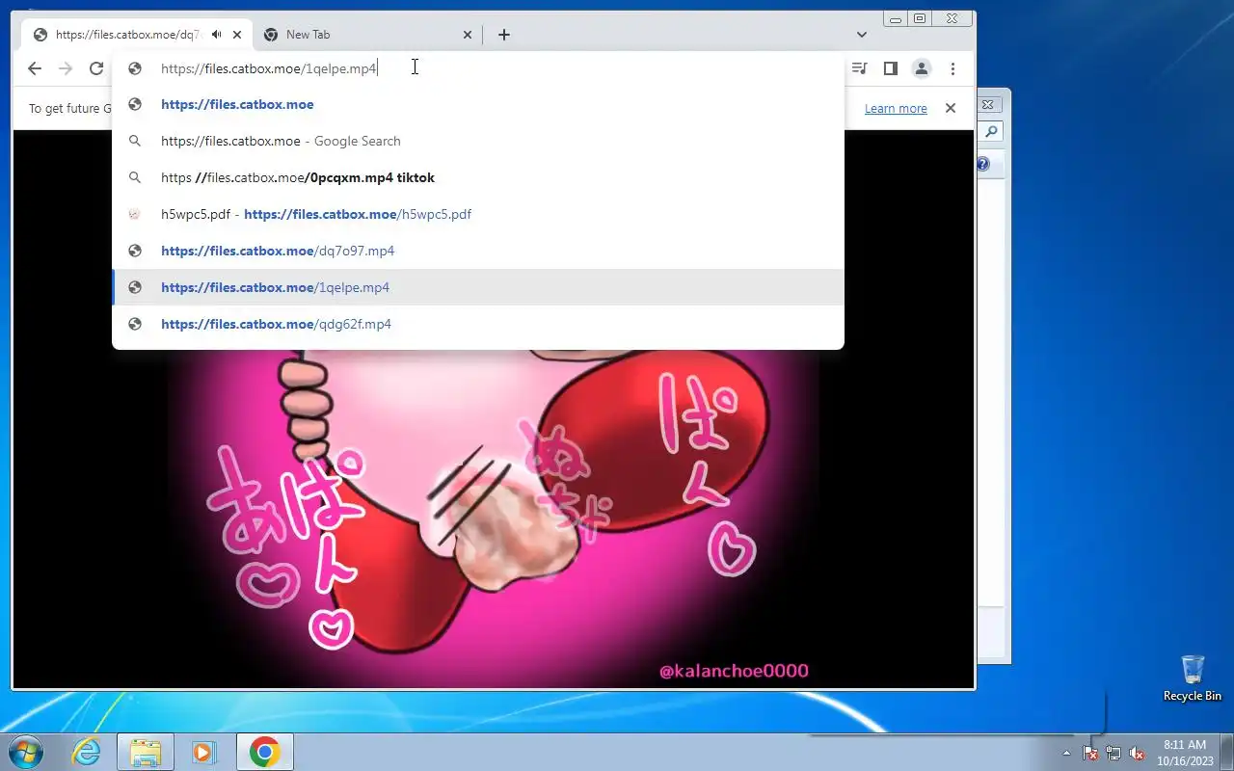Viewport: 1234px width, 771px height.
Task: Open the Learn more link in infobar
Action: [x=896, y=109]
